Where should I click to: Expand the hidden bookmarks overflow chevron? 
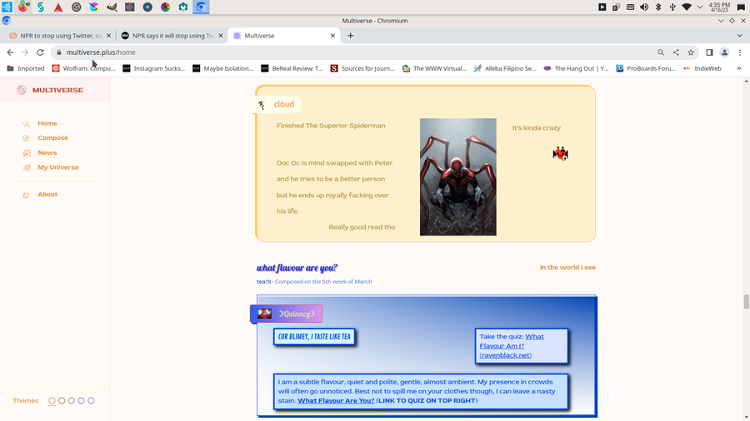tap(738, 68)
